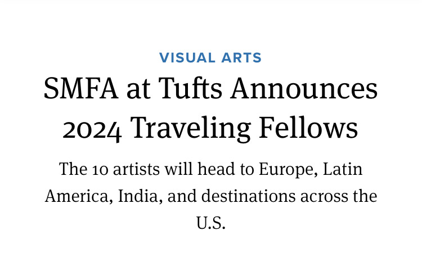
Task: Click the word "across" in the subheadline
Action: (321, 197)
